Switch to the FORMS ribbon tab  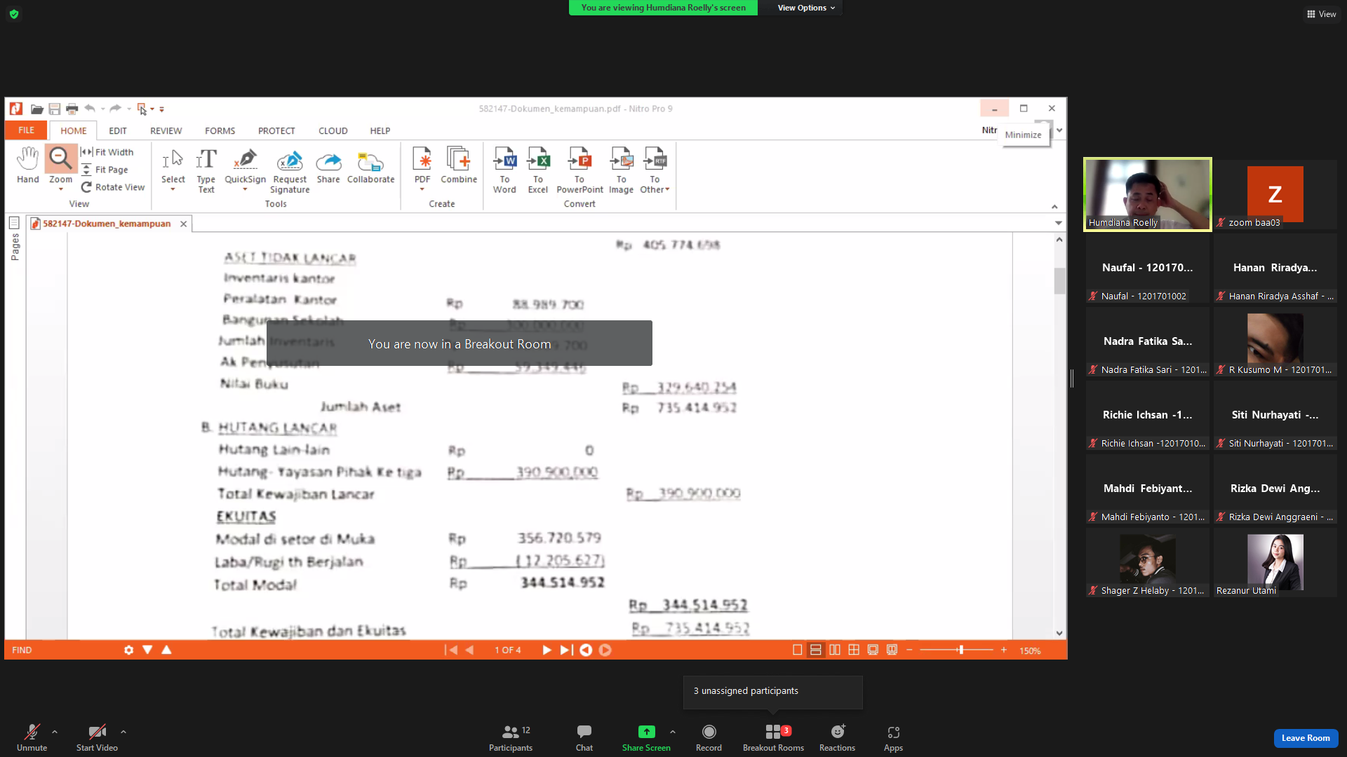(x=220, y=130)
